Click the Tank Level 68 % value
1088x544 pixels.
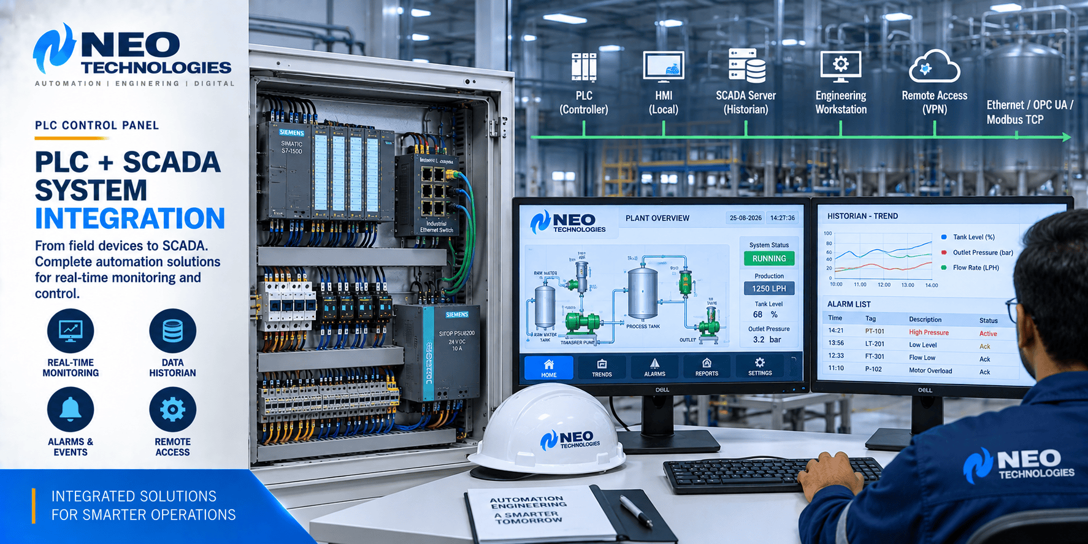coord(765,315)
